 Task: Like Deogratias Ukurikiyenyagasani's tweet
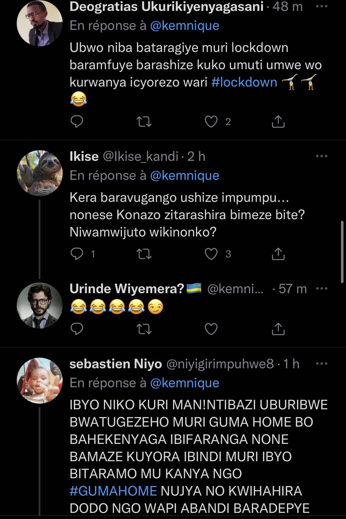pos(211,122)
